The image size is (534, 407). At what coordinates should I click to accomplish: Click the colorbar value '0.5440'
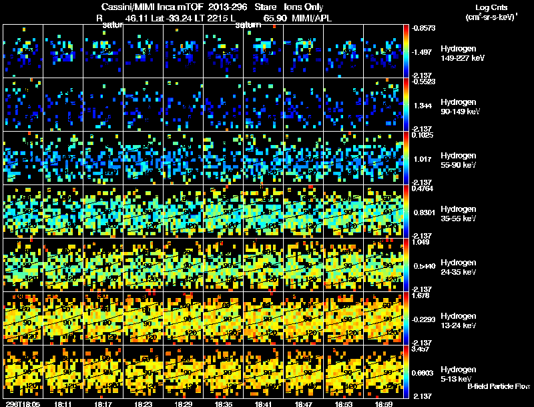click(x=425, y=266)
